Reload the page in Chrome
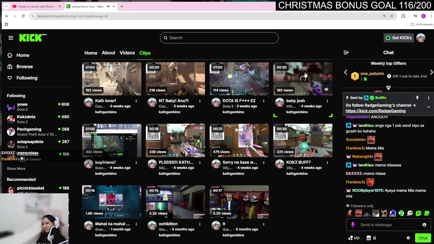This screenshot has height=244, width=434. point(23,16)
